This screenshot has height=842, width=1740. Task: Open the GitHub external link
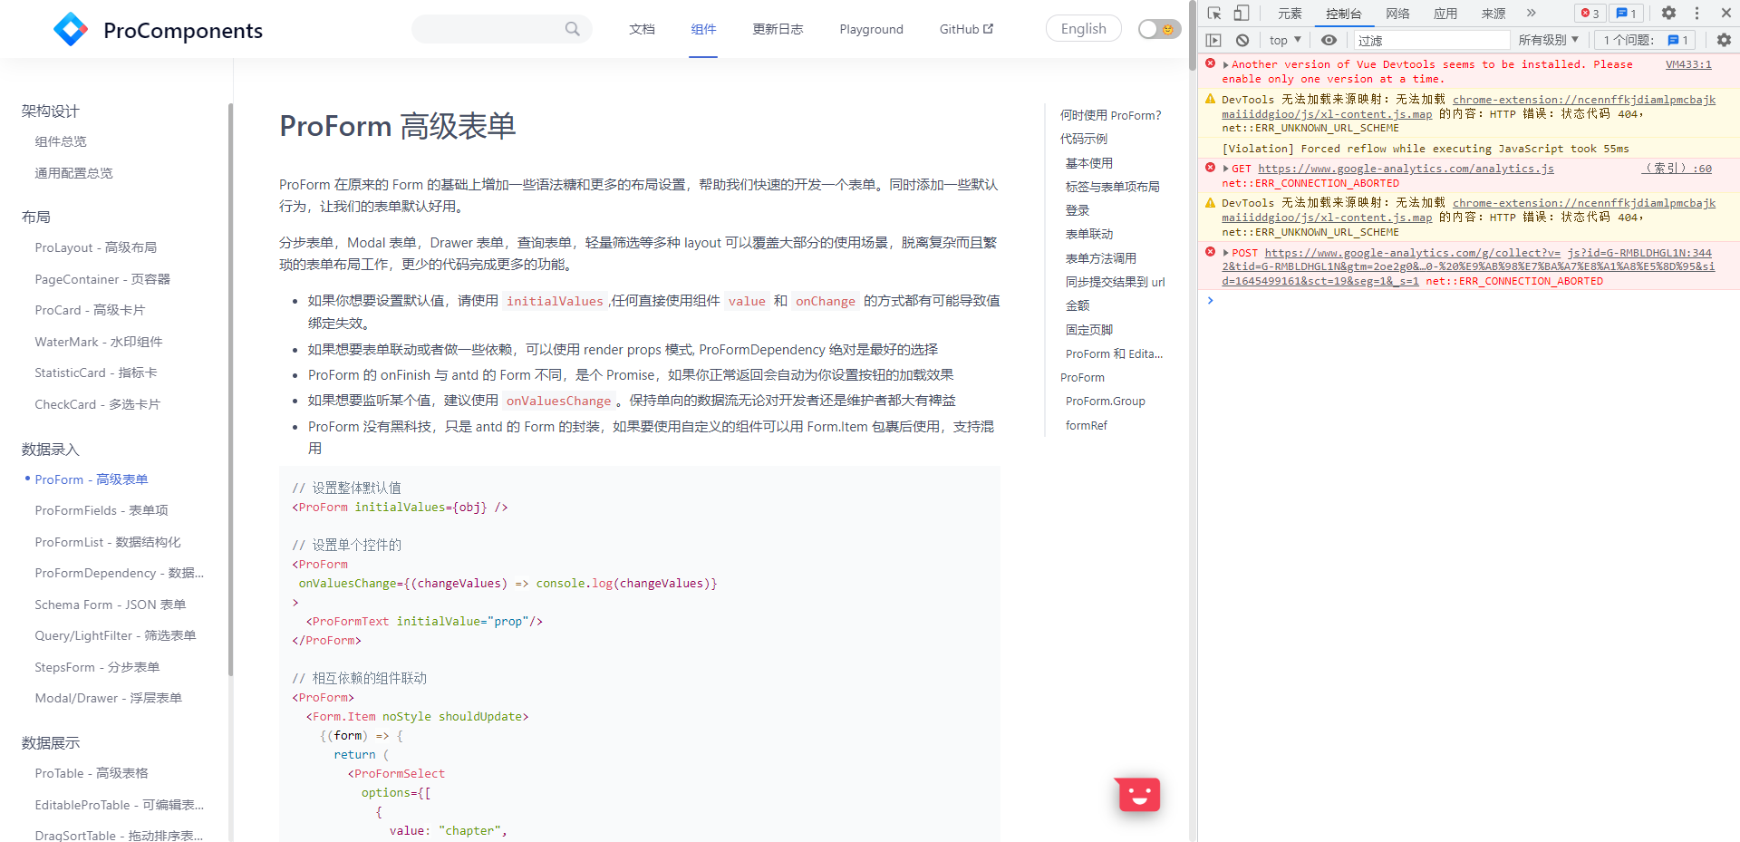(966, 29)
